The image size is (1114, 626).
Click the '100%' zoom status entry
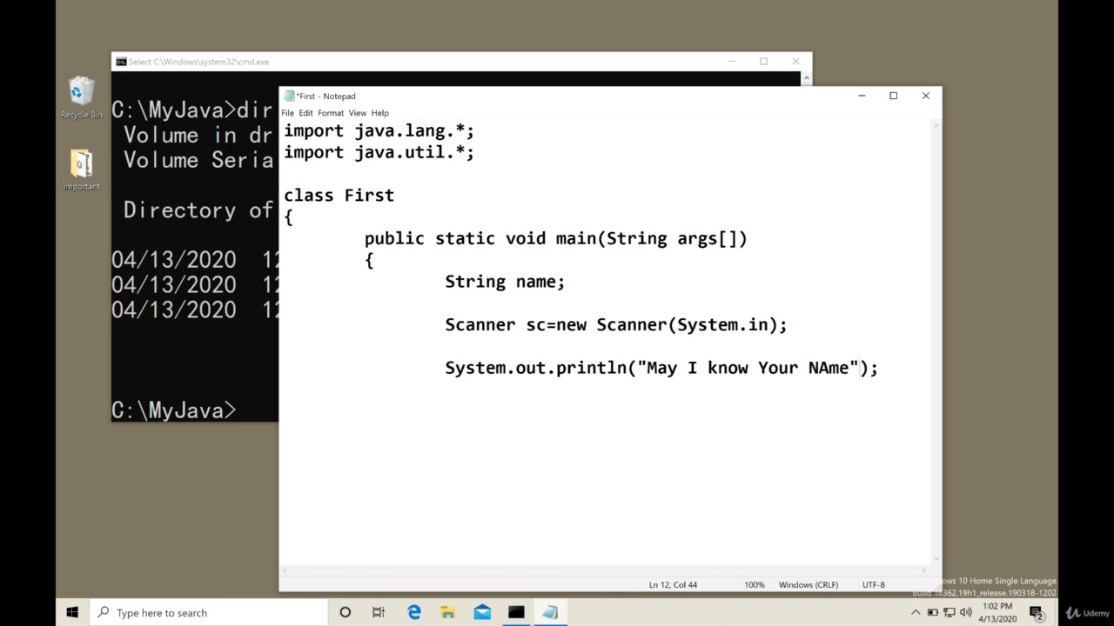pos(755,585)
